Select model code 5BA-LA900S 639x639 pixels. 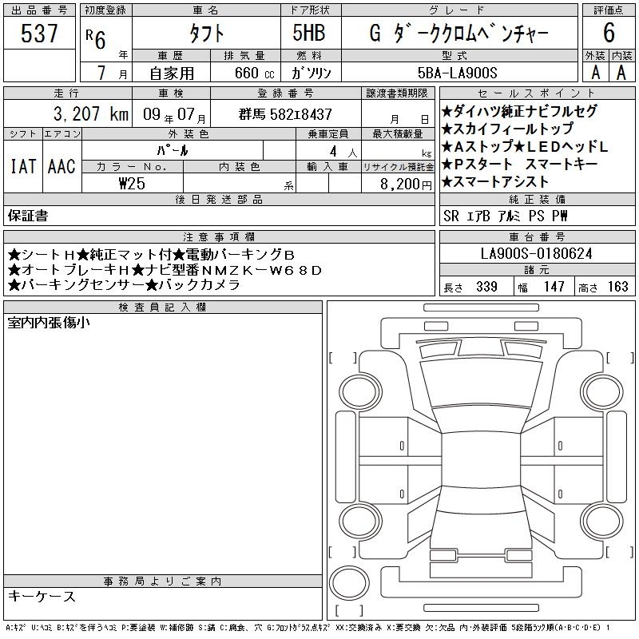(458, 73)
